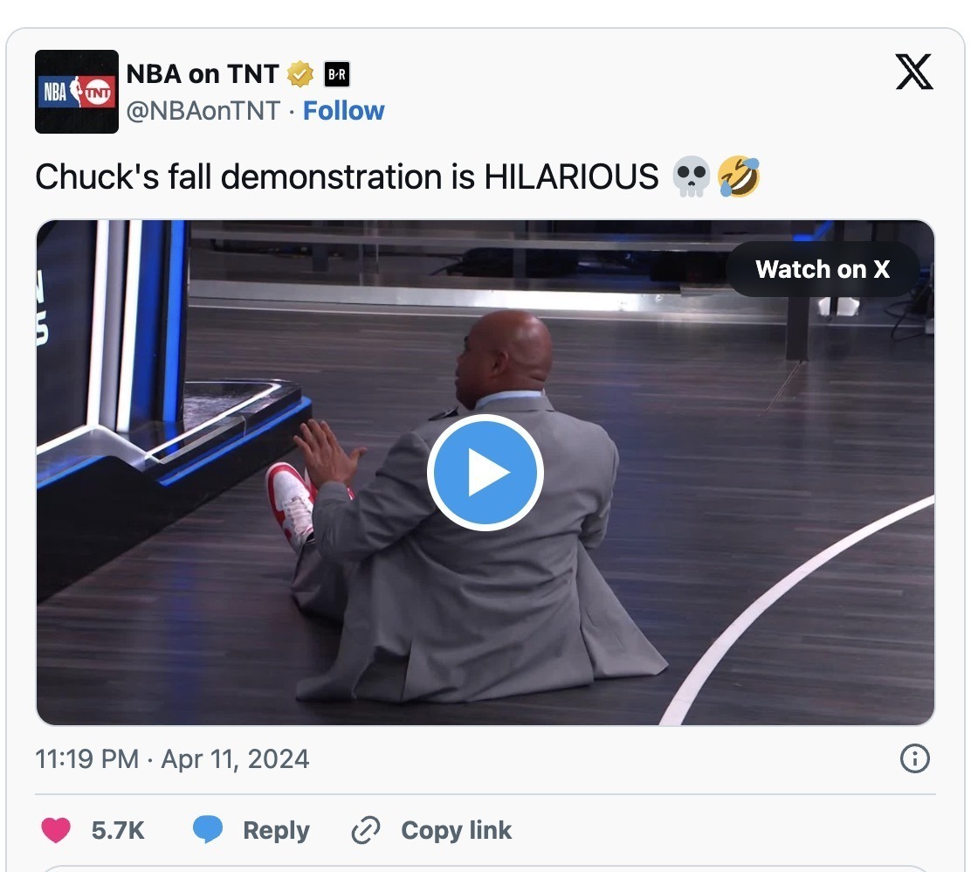Open the NBA on TNT display name
The width and height of the screenshot is (971, 872).
[203, 74]
